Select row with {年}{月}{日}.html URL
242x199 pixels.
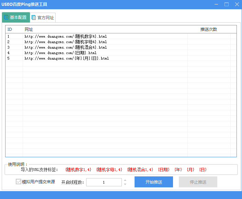(121, 58)
